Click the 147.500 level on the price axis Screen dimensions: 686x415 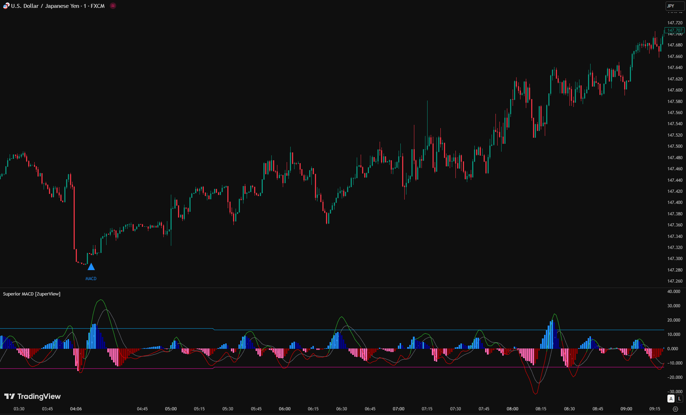pos(675,146)
